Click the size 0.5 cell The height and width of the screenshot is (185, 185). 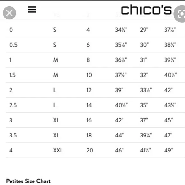pyautogui.click(x=13, y=45)
